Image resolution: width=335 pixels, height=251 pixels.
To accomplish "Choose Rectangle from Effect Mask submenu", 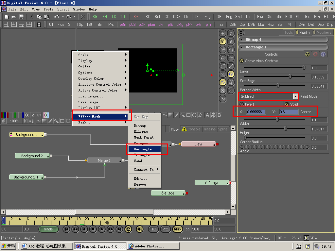I will click(144, 149).
